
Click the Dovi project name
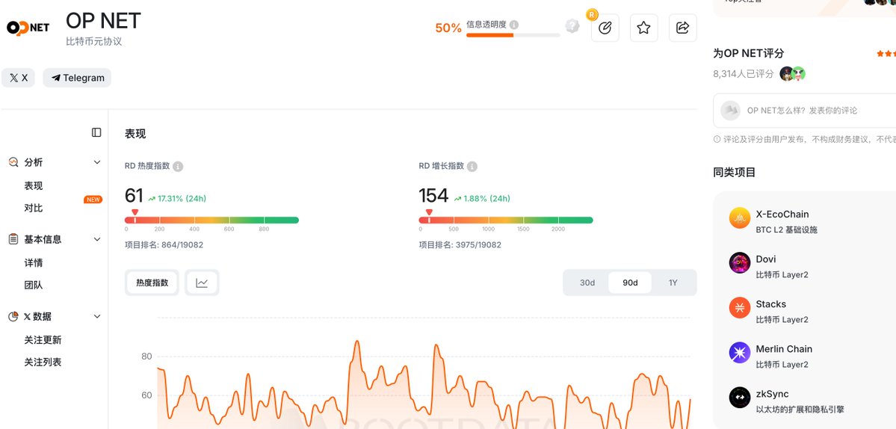(766, 259)
